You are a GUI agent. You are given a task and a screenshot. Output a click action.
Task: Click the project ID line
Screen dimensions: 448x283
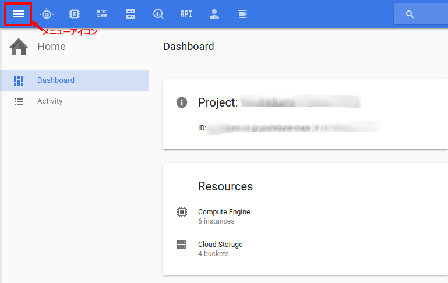[x=289, y=128]
